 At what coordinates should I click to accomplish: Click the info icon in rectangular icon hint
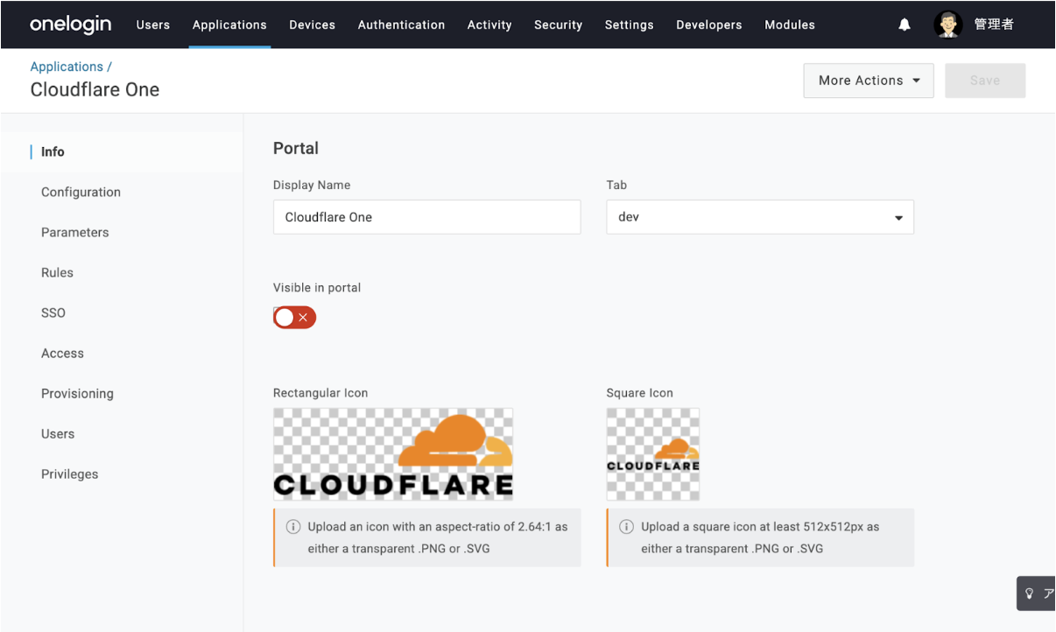pos(293,527)
